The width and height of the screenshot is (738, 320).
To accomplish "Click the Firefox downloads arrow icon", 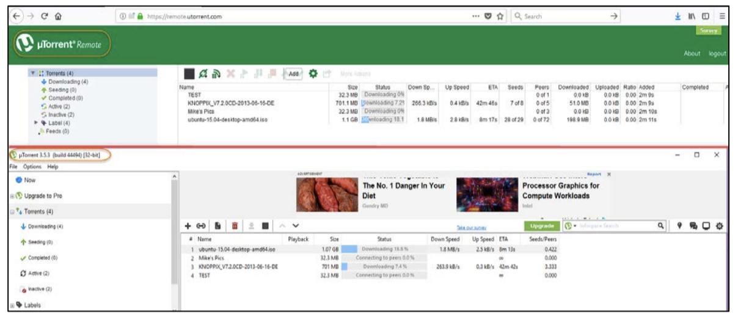I will (x=678, y=16).
